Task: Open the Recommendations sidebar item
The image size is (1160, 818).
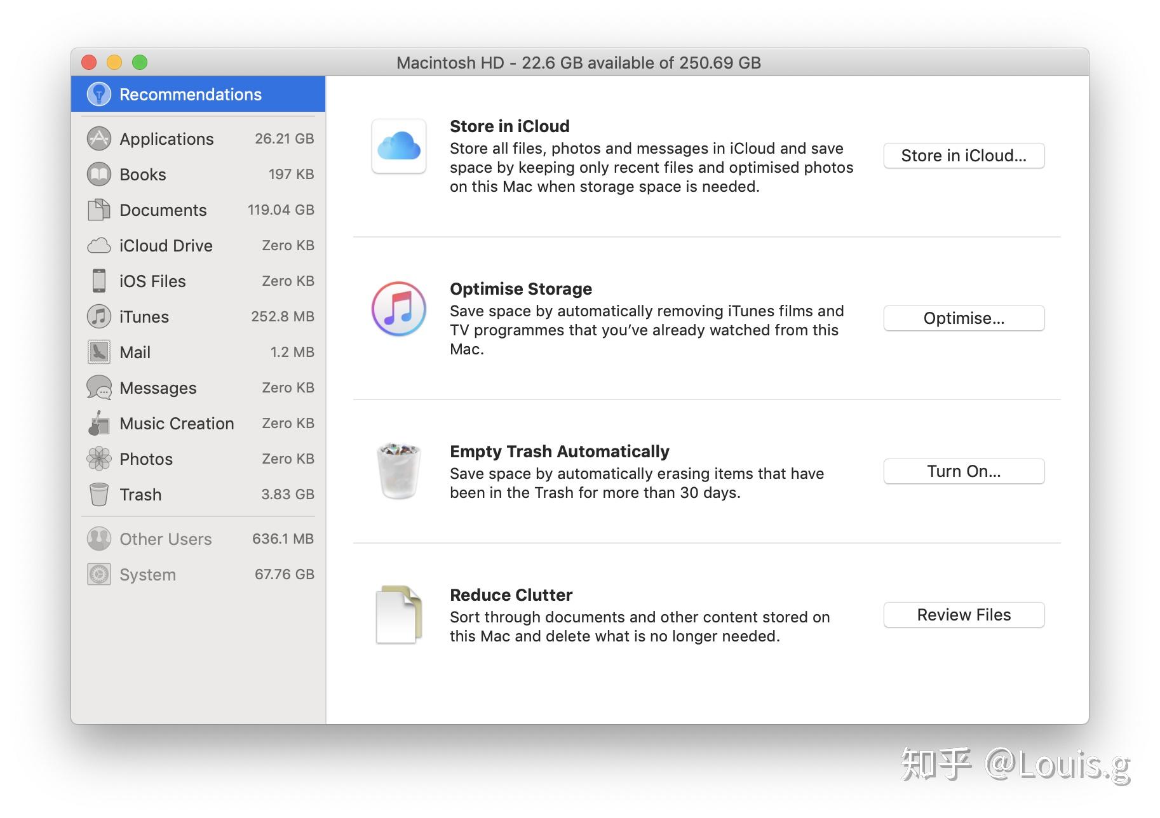Action: tap(198, 94)
